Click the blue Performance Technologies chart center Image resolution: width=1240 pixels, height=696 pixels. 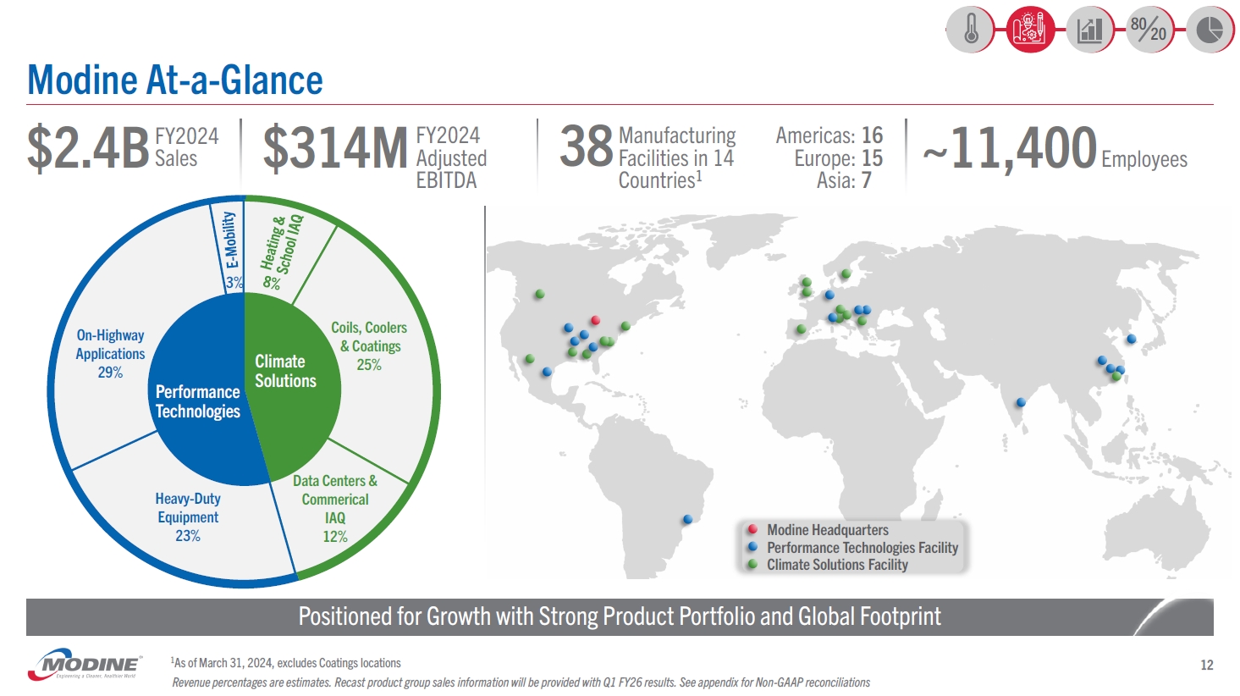coord(197,401)
